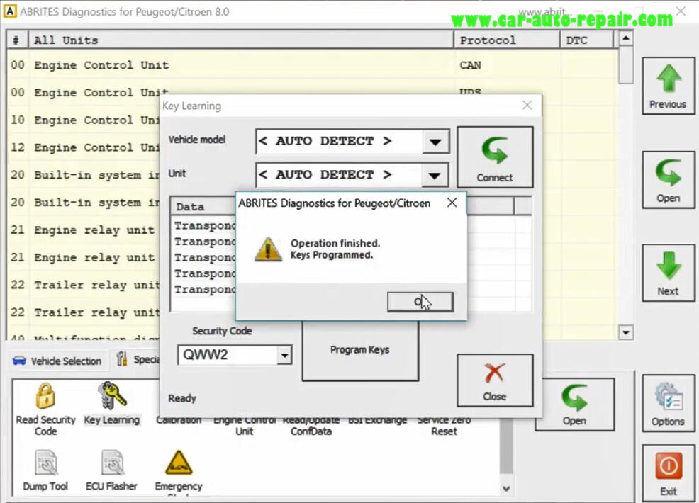Close the ABRITES message box with its X
Screen dimensions: 699x503
click(452, 203)
